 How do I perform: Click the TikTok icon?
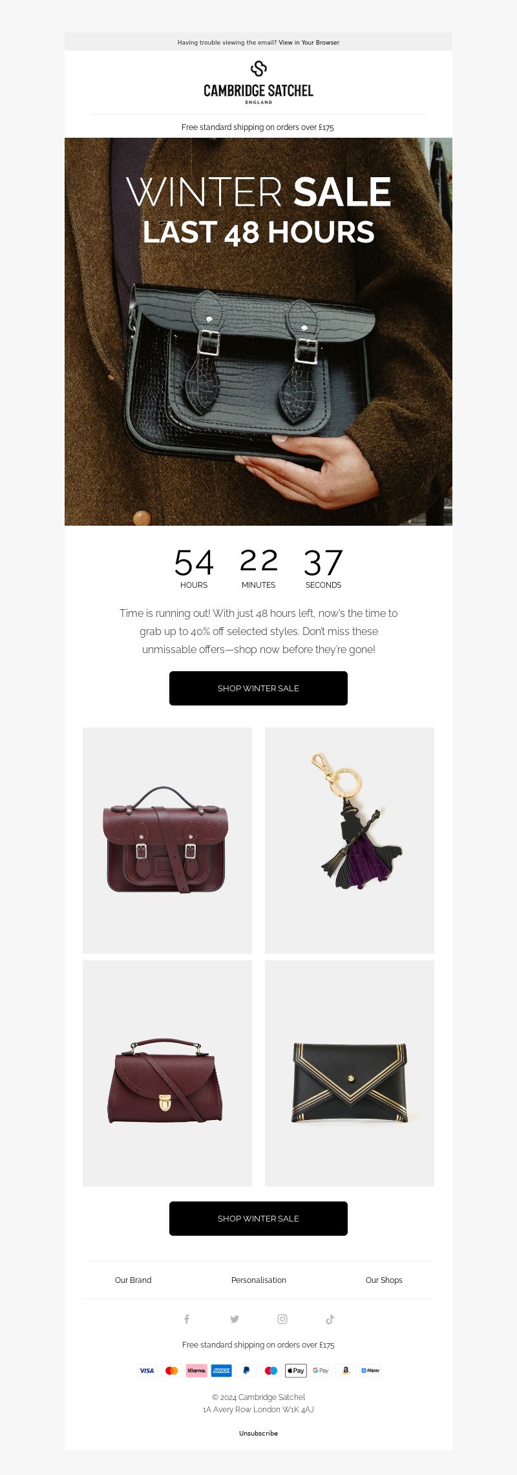330,1319
